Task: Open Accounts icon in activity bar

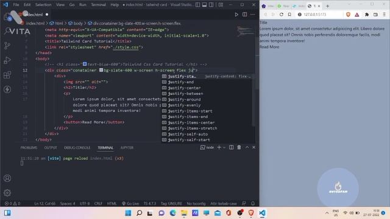Action: tap(7, 178)
